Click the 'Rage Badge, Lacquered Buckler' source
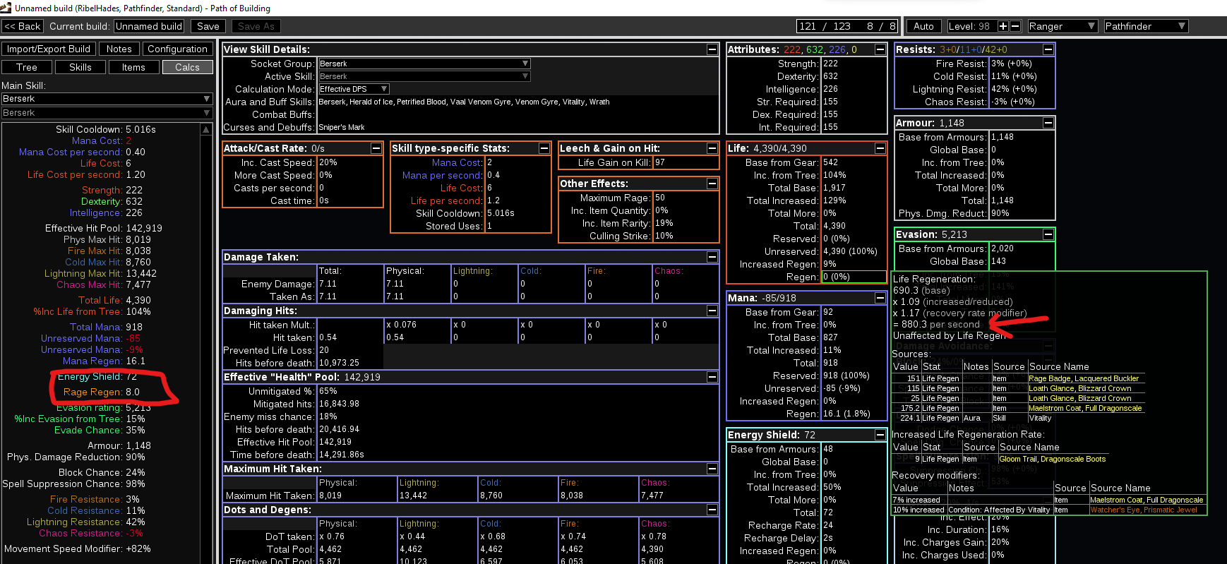The height and width of the screenshot is (564, 1227). [1084, 378]
